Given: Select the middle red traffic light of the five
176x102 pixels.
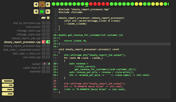Looking at the screenshot, I should (99, 4).
